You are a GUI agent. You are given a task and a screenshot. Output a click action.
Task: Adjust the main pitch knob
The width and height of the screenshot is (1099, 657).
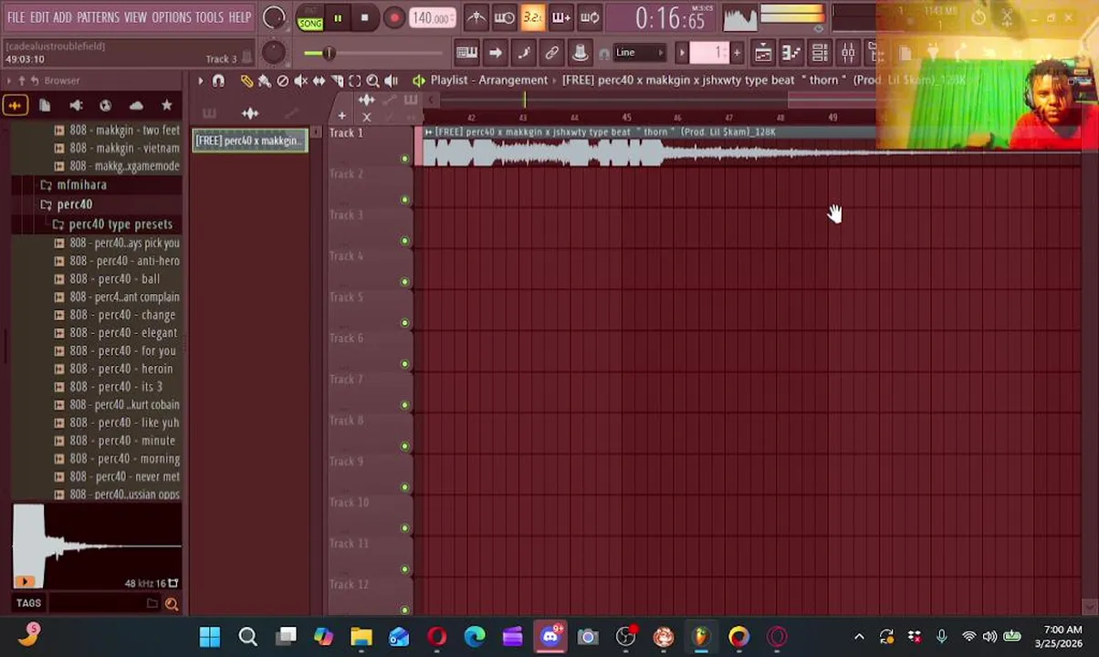click(x=273, y=52)
